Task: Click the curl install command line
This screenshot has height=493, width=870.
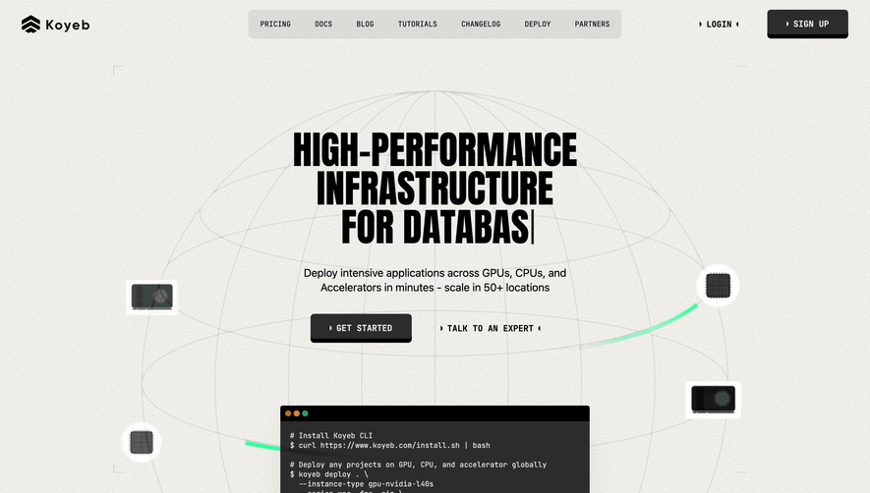Action: [x=389, y=445]
